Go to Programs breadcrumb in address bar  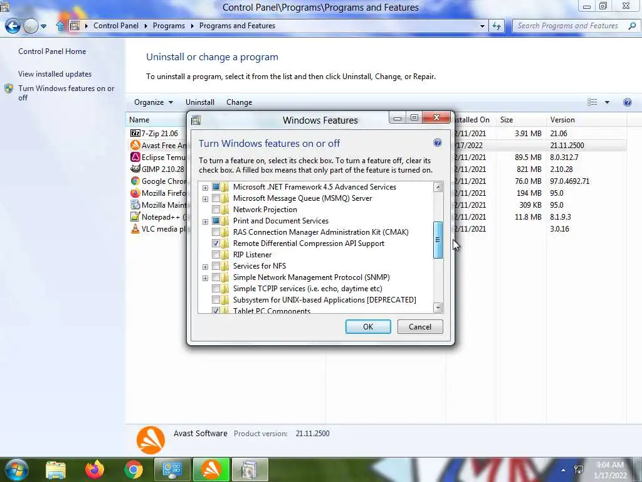(169, 25)
